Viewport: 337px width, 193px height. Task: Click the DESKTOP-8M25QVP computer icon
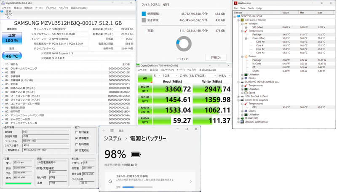(x=238, y=16)
